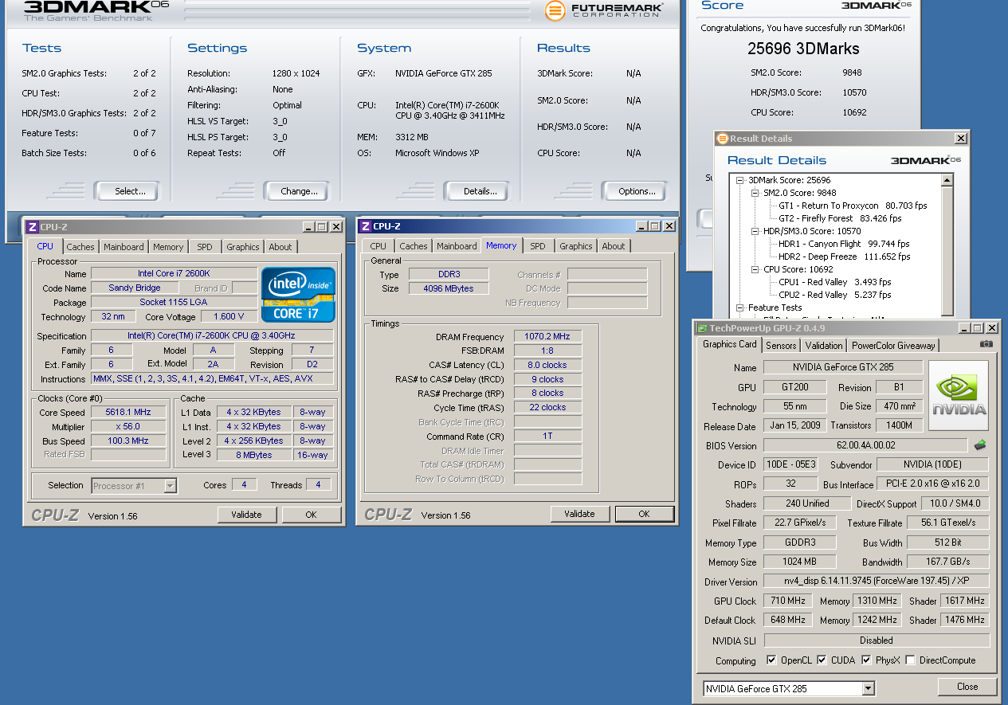Click the DRAM Frequency value 1070.2 MHz
1008x705 pixels.
tap(547, 337)
